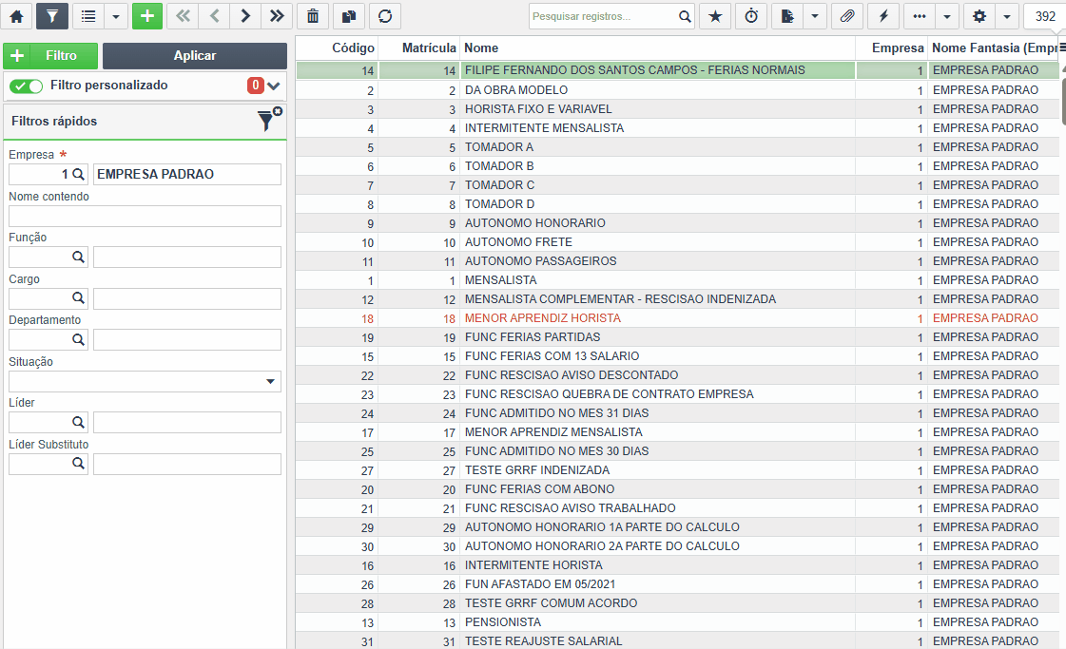Image resolution: width=1066 pixels, height=649 pixels.
Task: Select row FILIPE FERNANDO DOS SANTOS CAMPOS
Action: click(677, 70)
